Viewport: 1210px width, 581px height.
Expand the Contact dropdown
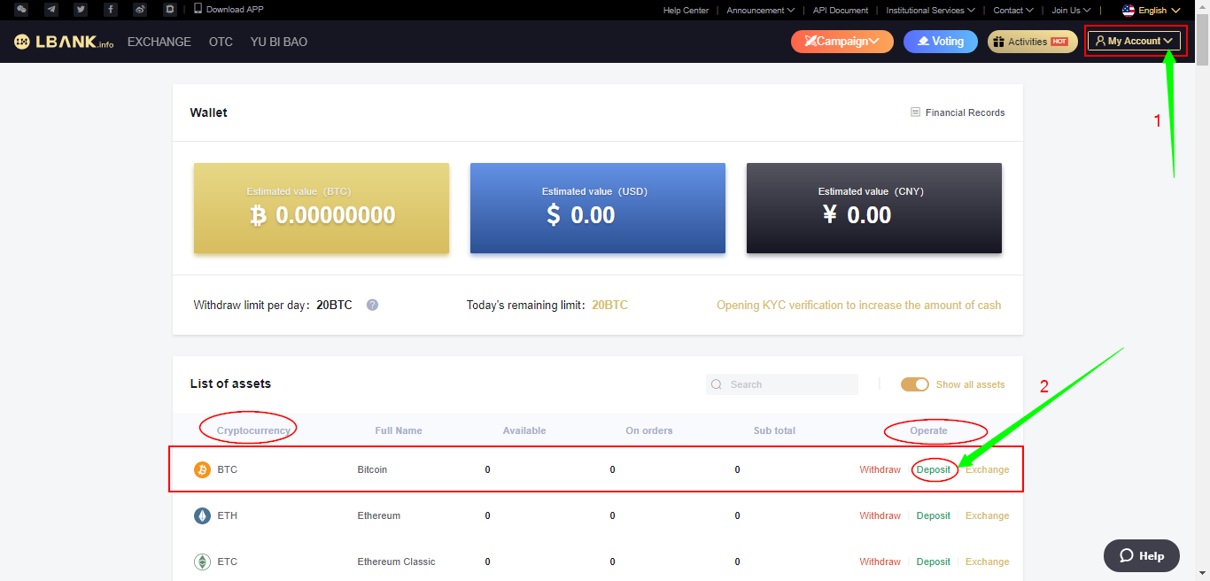pos(1013,11)
